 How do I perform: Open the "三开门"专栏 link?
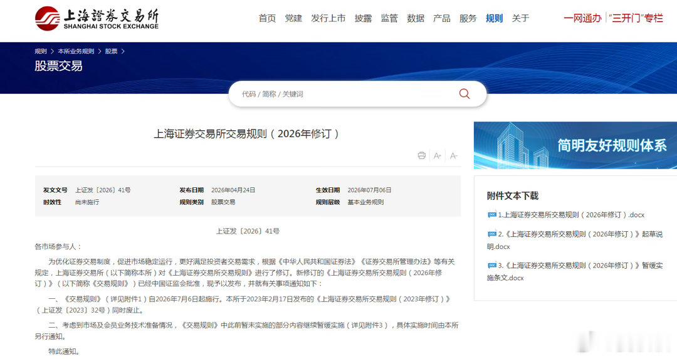(636, 18)
